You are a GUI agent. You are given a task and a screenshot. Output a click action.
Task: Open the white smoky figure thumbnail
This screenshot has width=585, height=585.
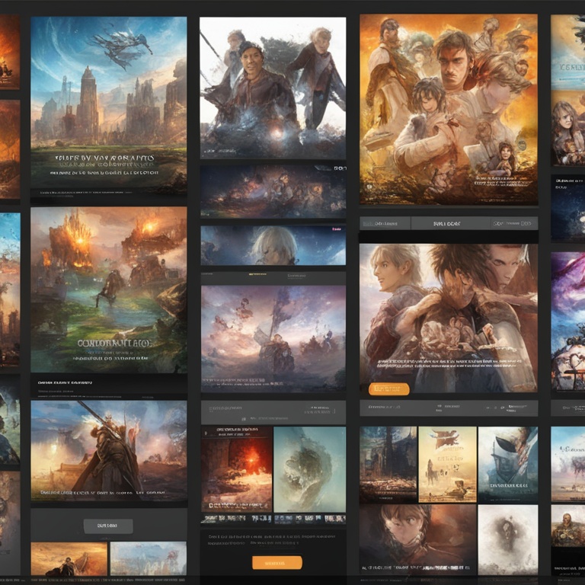point(508,539)
